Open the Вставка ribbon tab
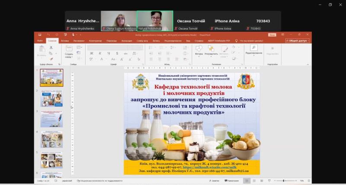Image resolution: width=346 pixels, height=185 pixels. [x=65, y=41]
